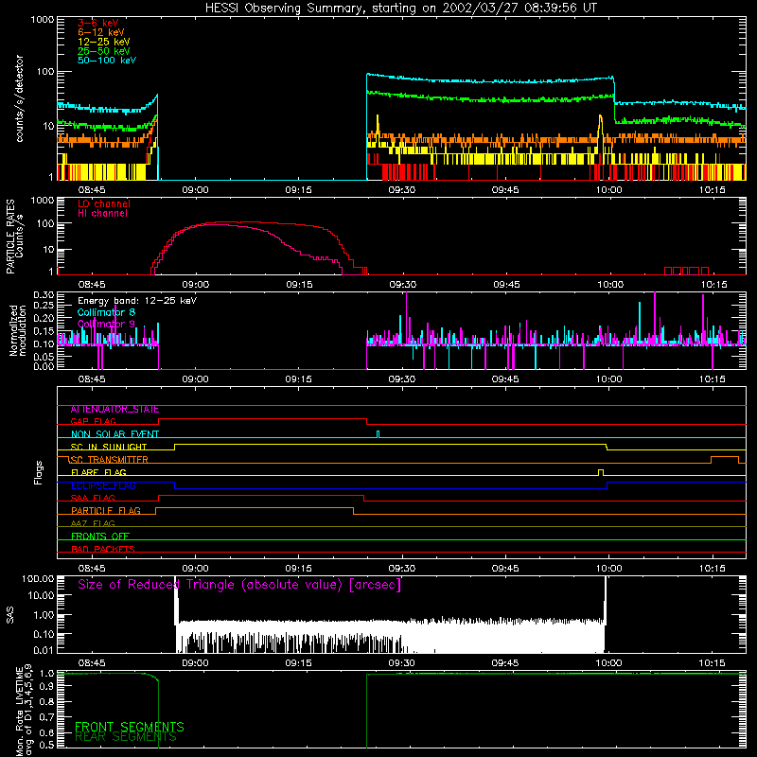Screen dimensions: 757x757
Task: Select the 6-12 keV legend label
Action: click(101, 32)
